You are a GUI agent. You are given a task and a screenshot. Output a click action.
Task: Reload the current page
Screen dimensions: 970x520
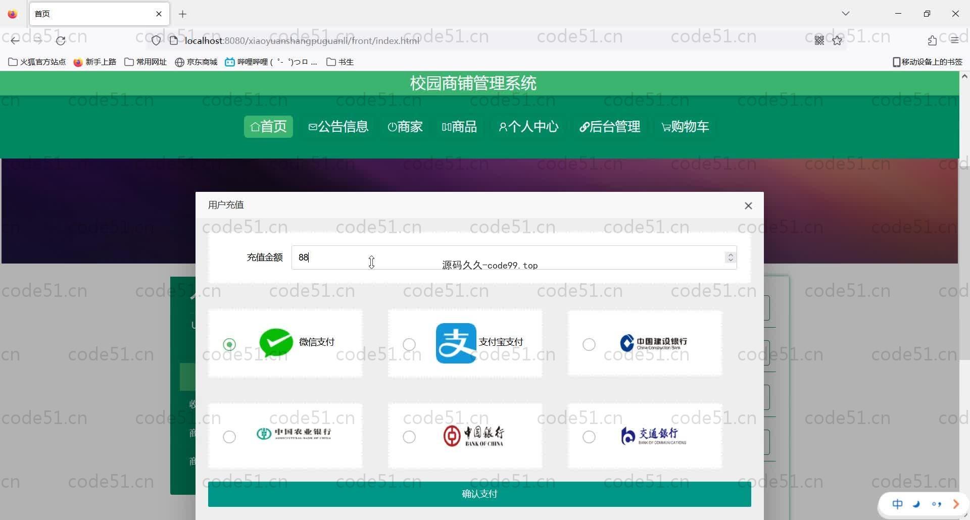pyautogui.click(x=61, y=40)
